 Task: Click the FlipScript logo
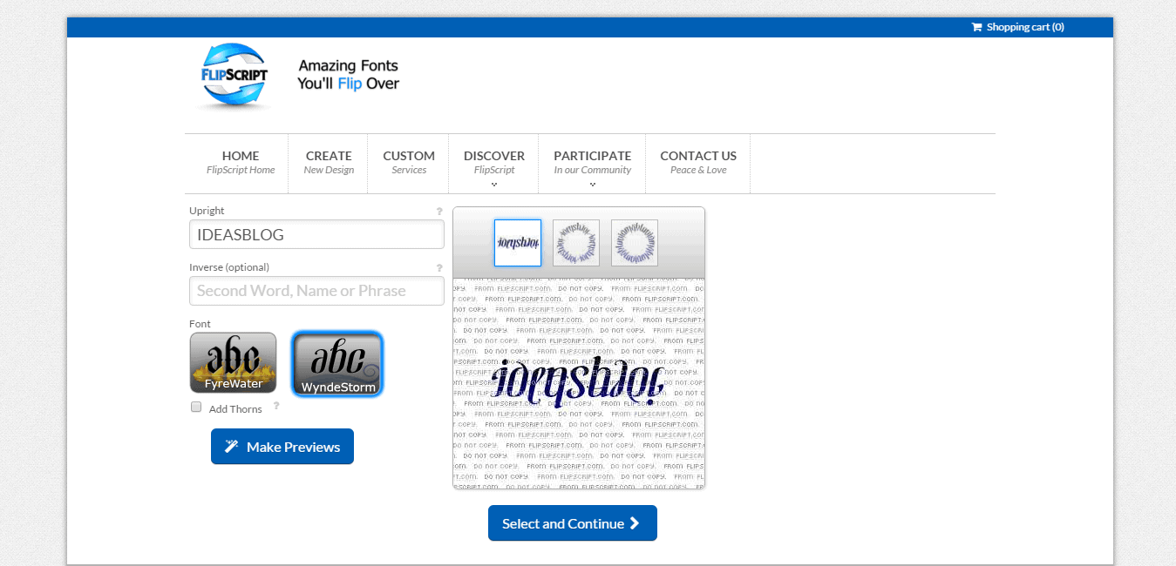(233, 74)
